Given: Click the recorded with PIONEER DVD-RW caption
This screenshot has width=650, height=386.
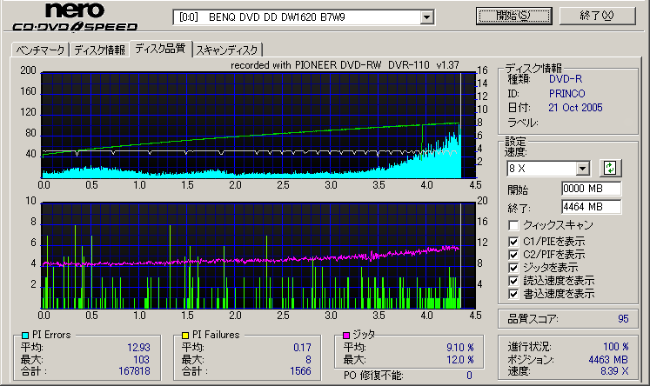Looking at the screenshot, I should [x=345, y=65].
